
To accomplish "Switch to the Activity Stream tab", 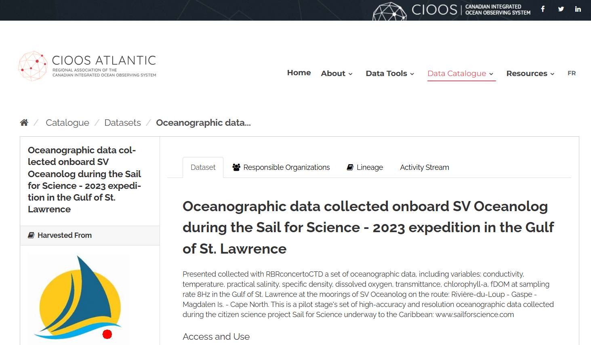I will click(424, 167).
